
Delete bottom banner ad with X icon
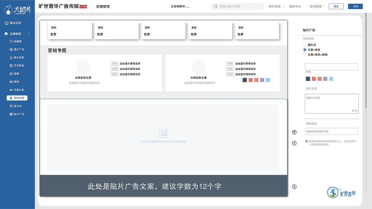(x=294, y=187)
